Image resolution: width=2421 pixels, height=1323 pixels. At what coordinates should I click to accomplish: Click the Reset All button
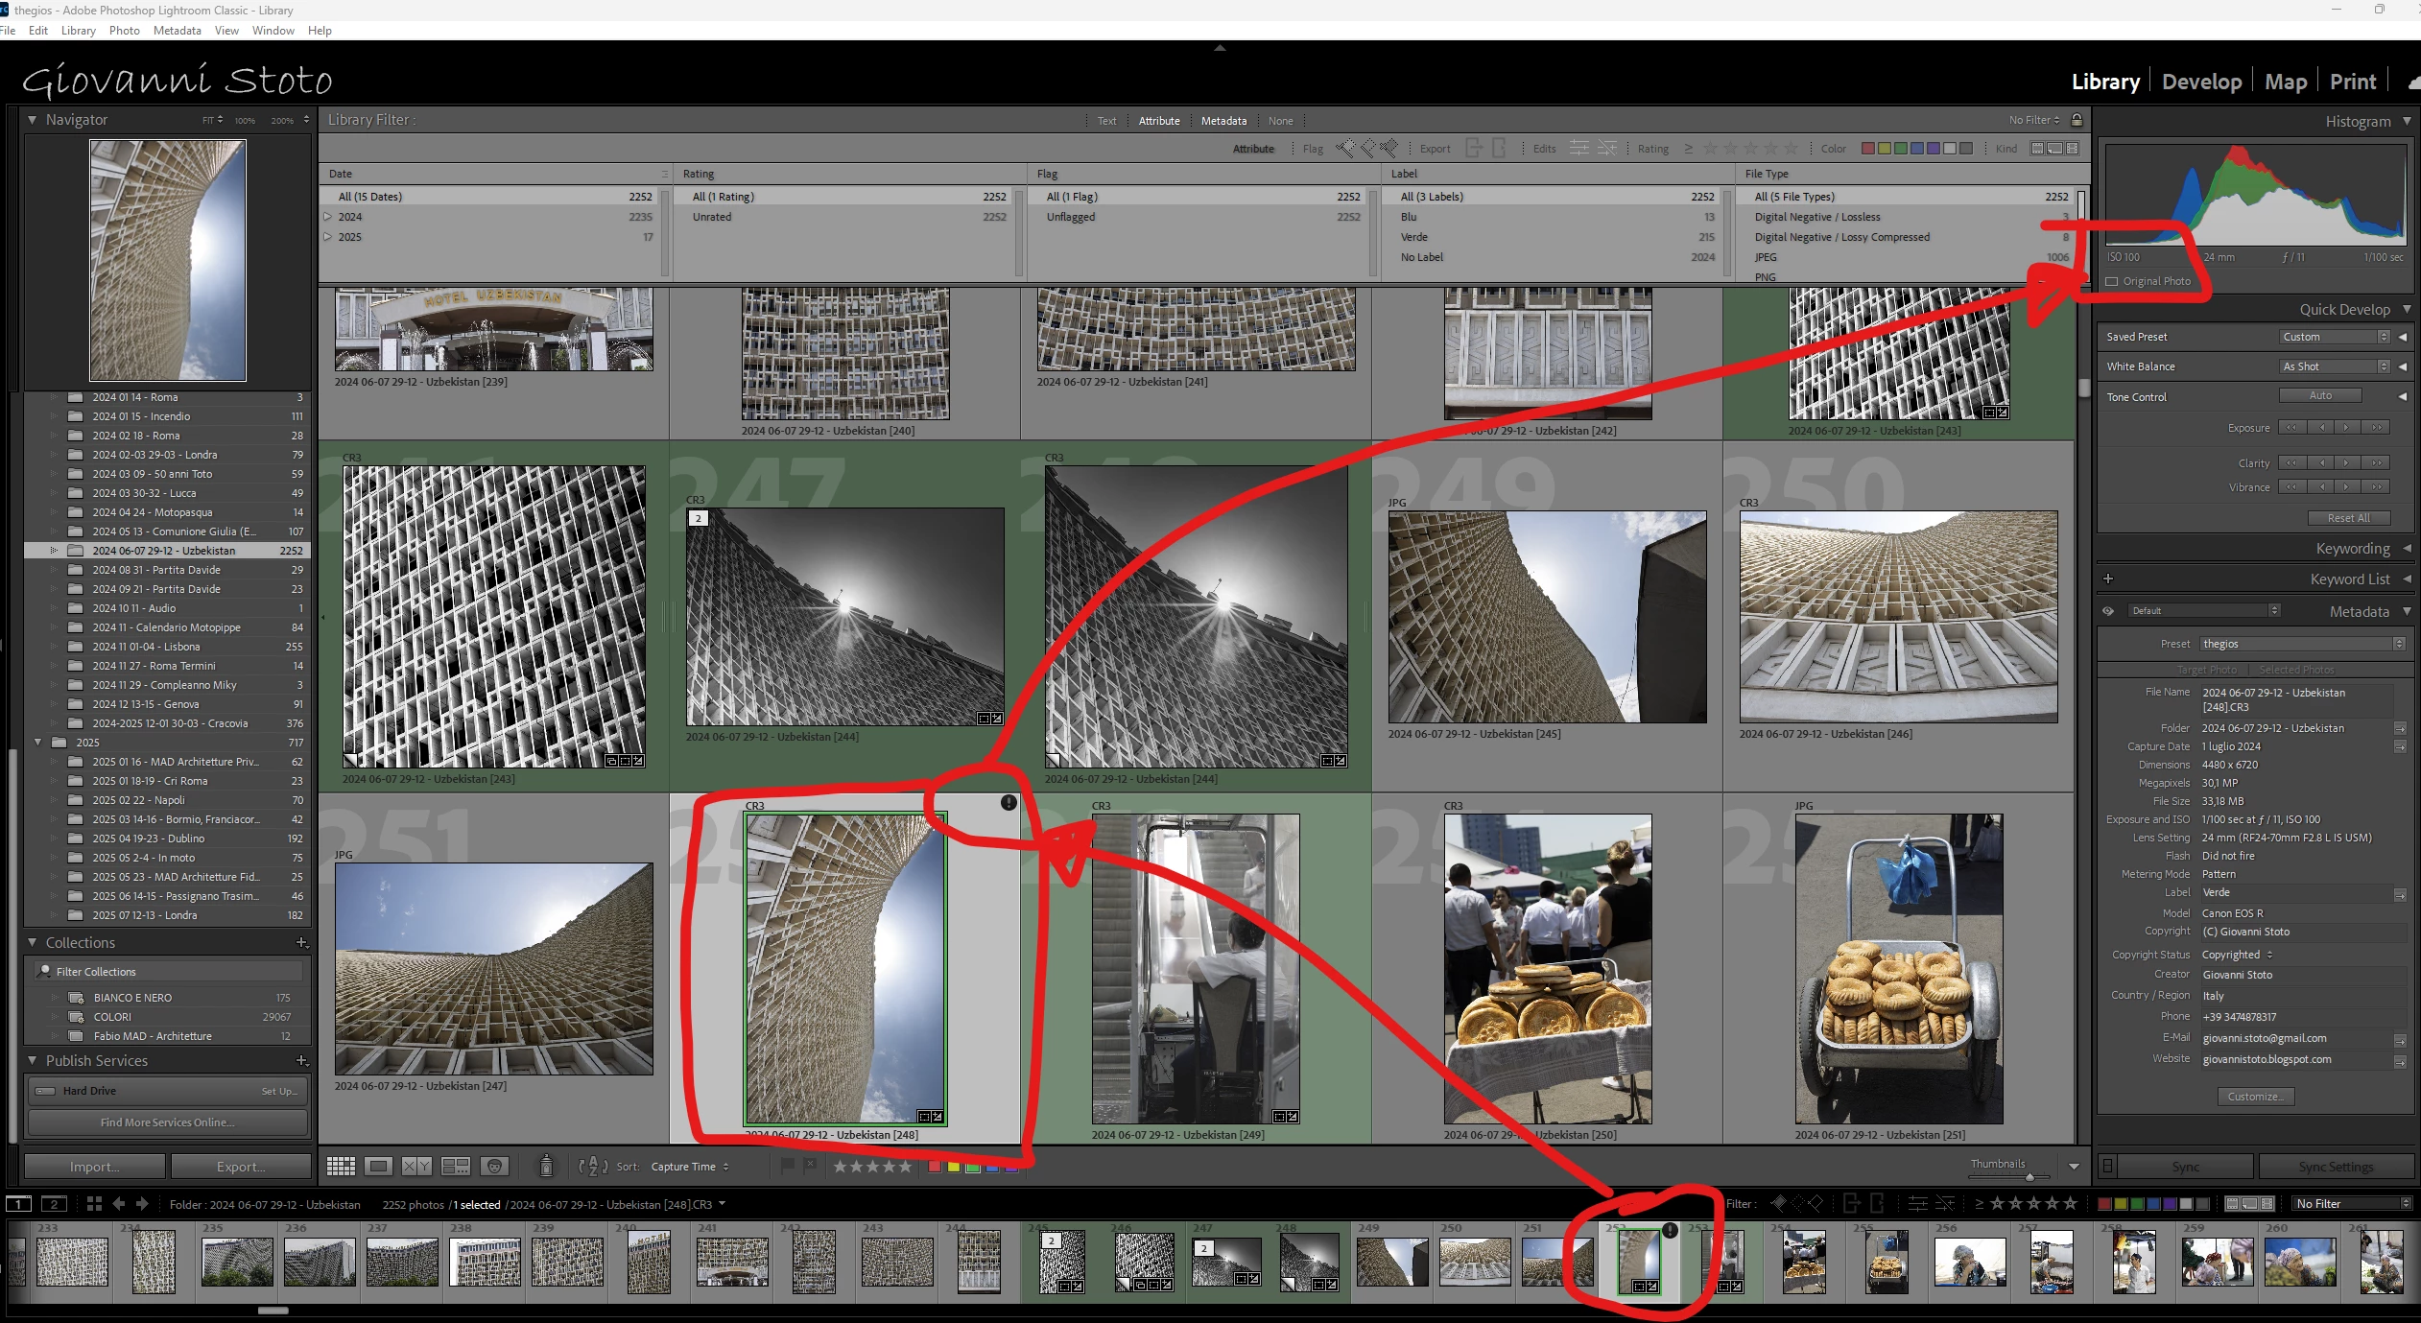coord(2347,518)
